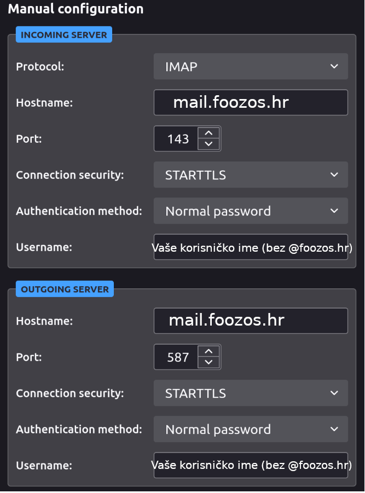
Task: Click the incoming port value 143
Action: pyautogui.click(x=178, y=139)
